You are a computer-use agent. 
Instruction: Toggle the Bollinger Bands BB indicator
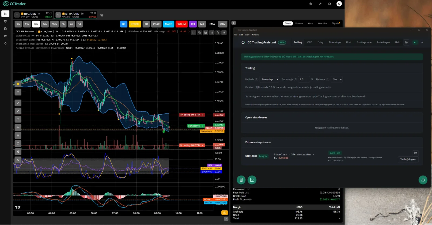pyautogui.click(x=124, y=24)
